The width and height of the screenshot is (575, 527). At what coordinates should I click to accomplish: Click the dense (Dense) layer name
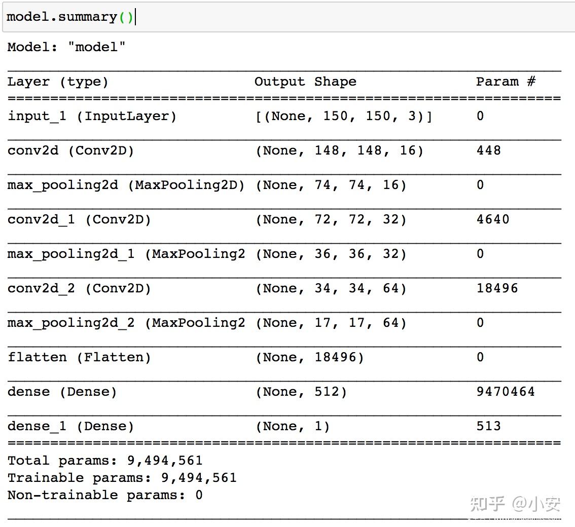[x=62, y=392]
